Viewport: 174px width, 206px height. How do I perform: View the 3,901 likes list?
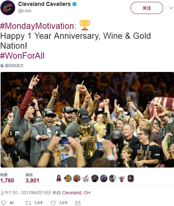click(32, 178)
